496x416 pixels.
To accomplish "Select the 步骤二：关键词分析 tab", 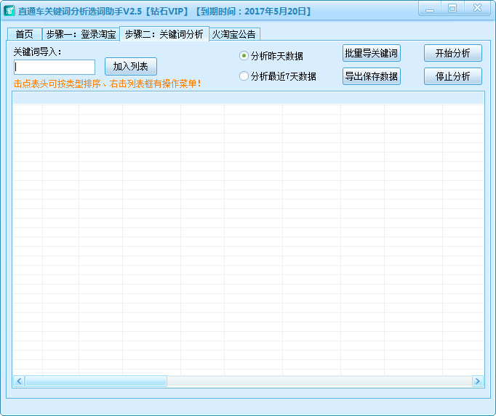I will point(164,33).
